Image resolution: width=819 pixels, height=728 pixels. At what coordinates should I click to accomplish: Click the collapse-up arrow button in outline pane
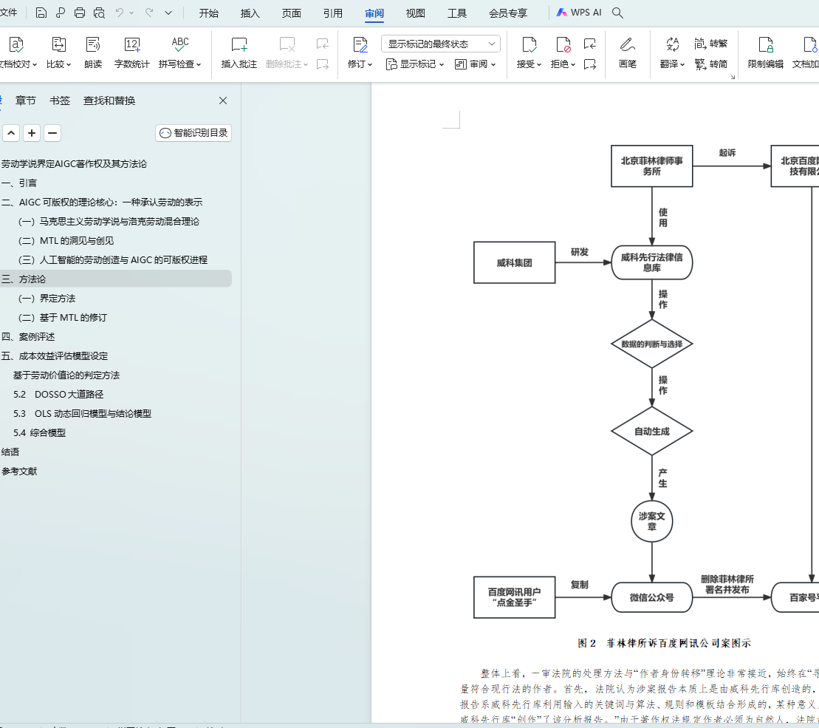(11, 133)
